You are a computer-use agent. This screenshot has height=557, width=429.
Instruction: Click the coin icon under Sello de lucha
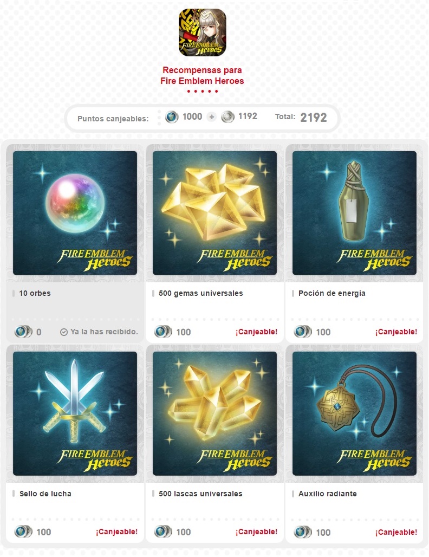23,532
